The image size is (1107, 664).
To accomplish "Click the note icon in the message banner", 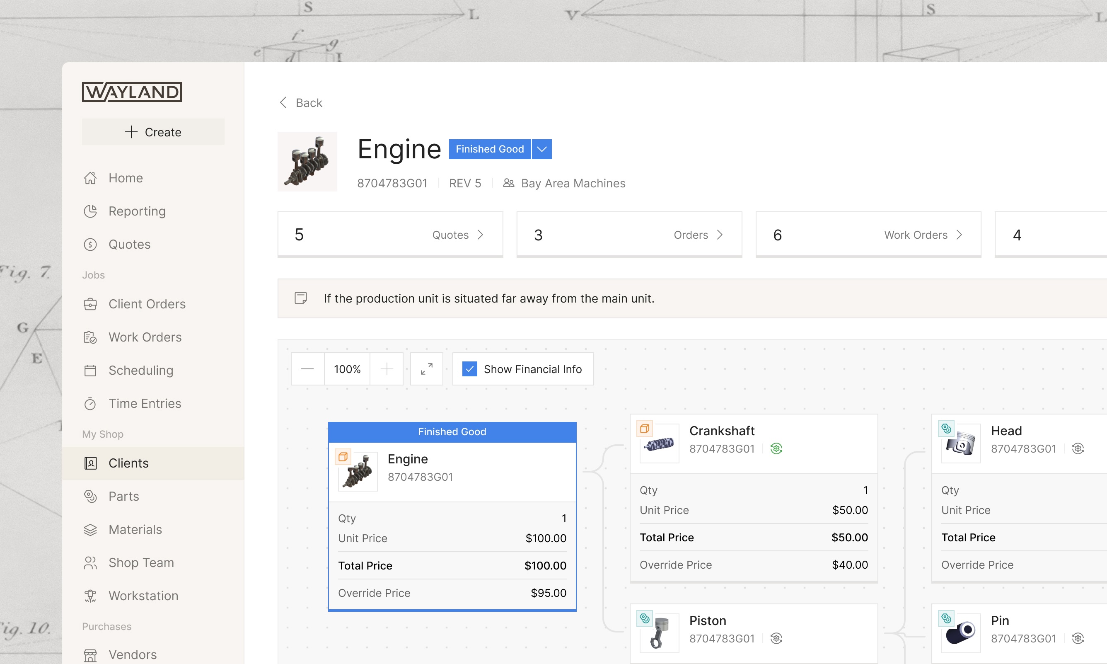I will (300, 298).
